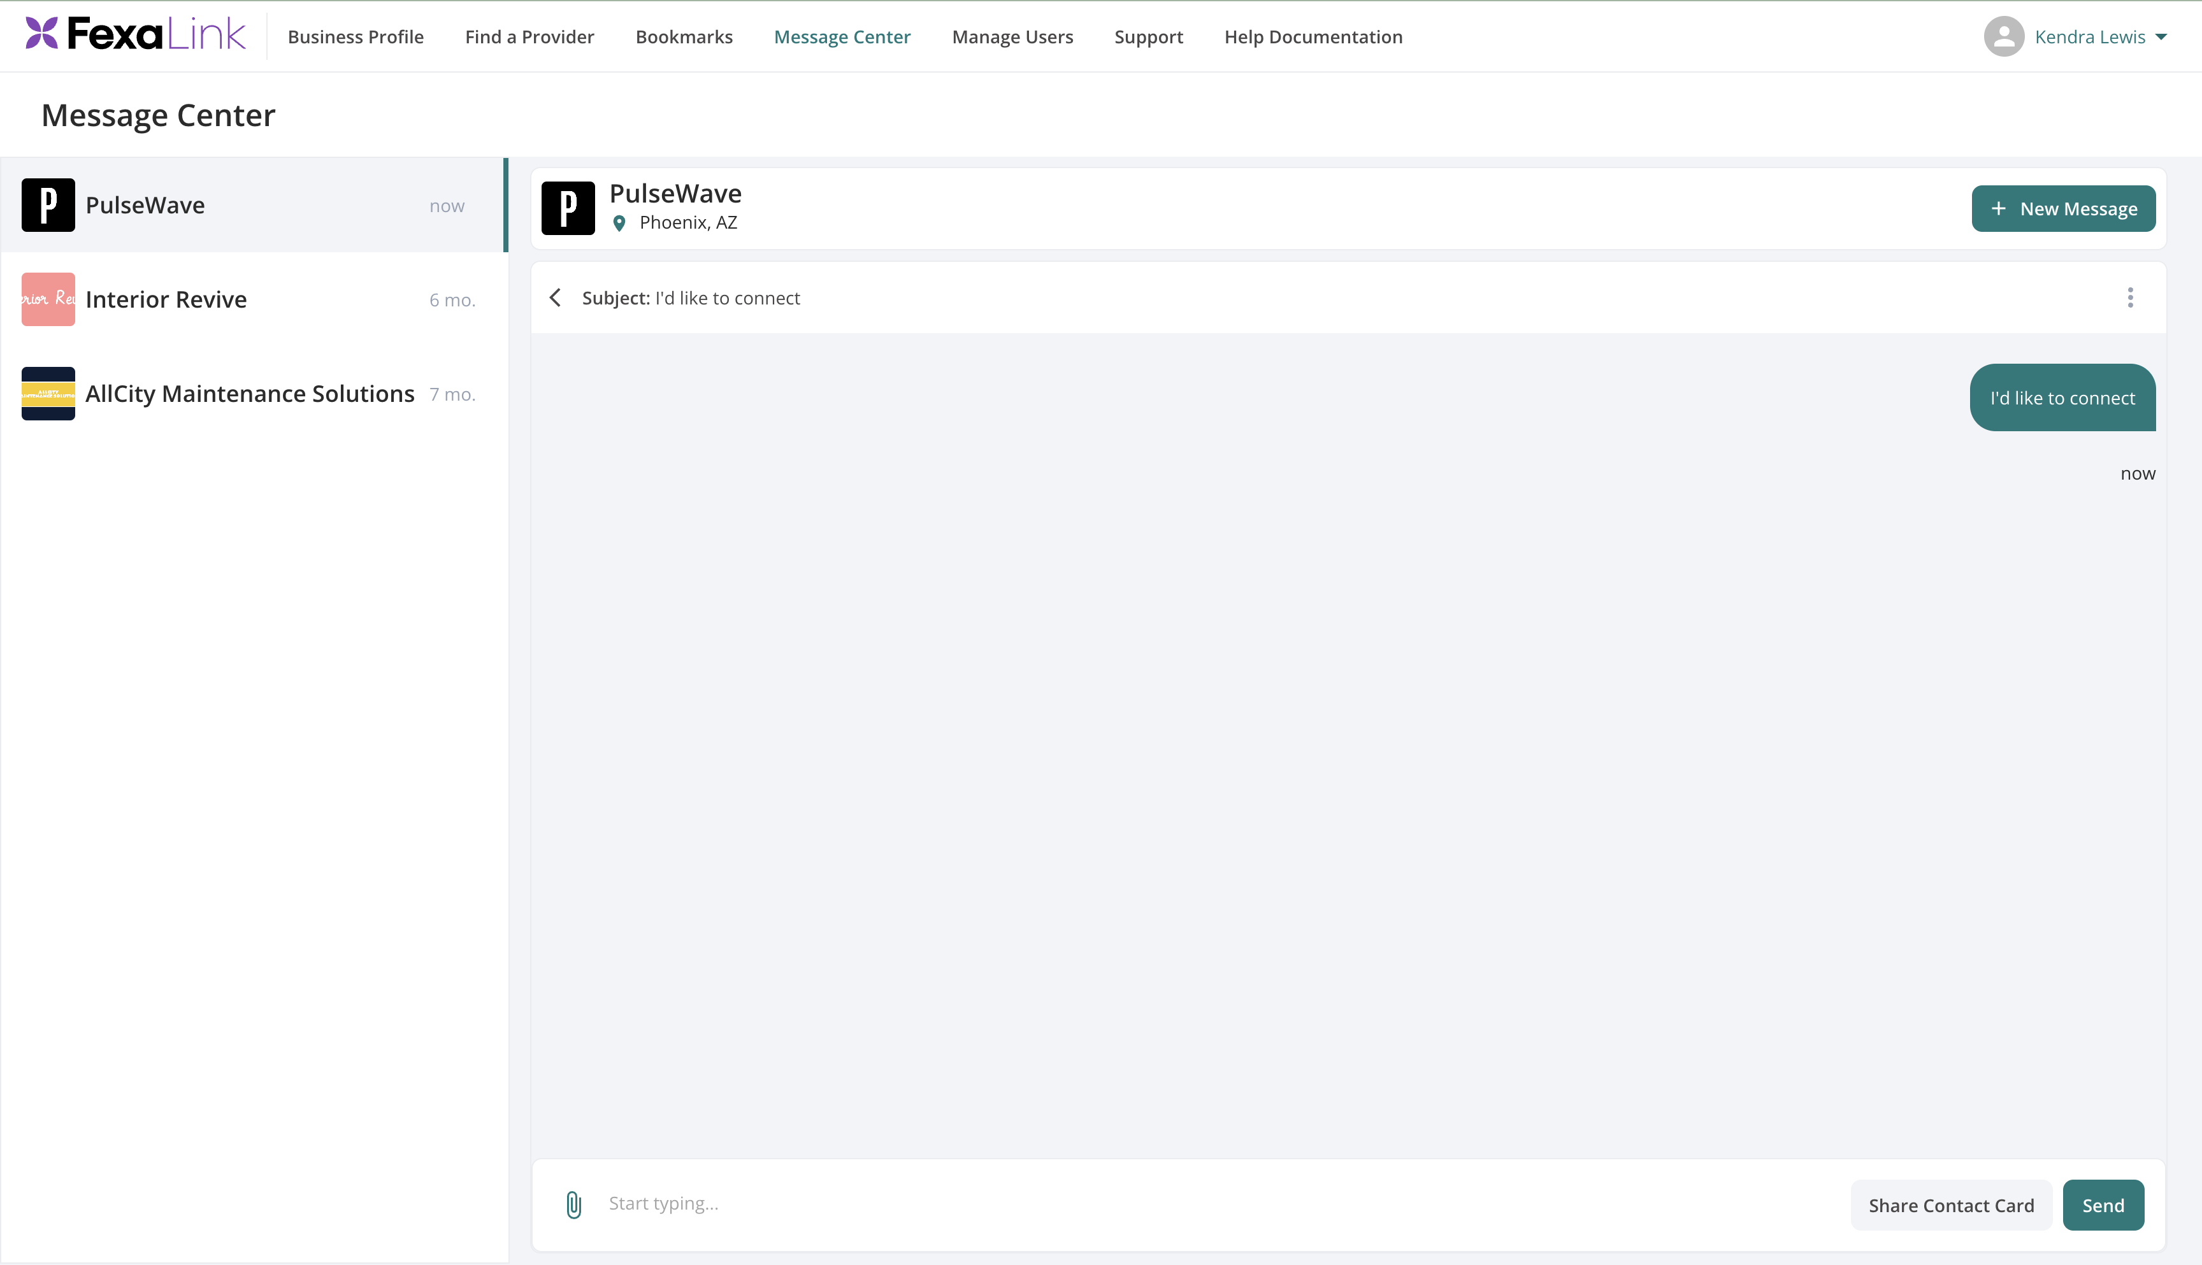Click Share Contact Card
The height and width of the screenshot is (1265, 2202).
(1951, 1205)
